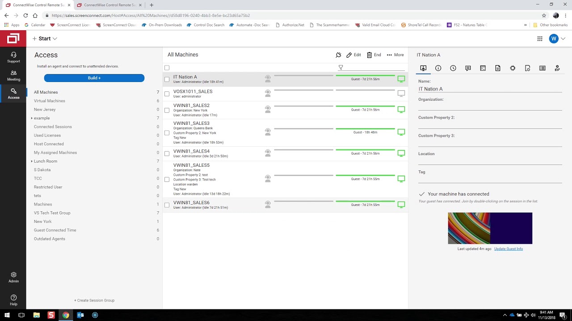Open the apps grid icon in header

point(540,39)
